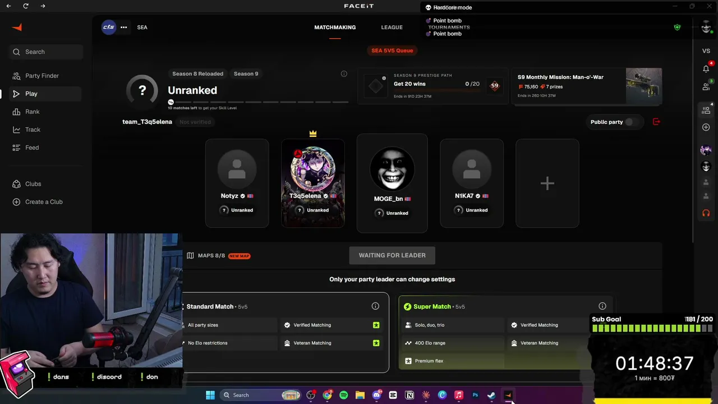Go back with the left arrow

[8, 6]
